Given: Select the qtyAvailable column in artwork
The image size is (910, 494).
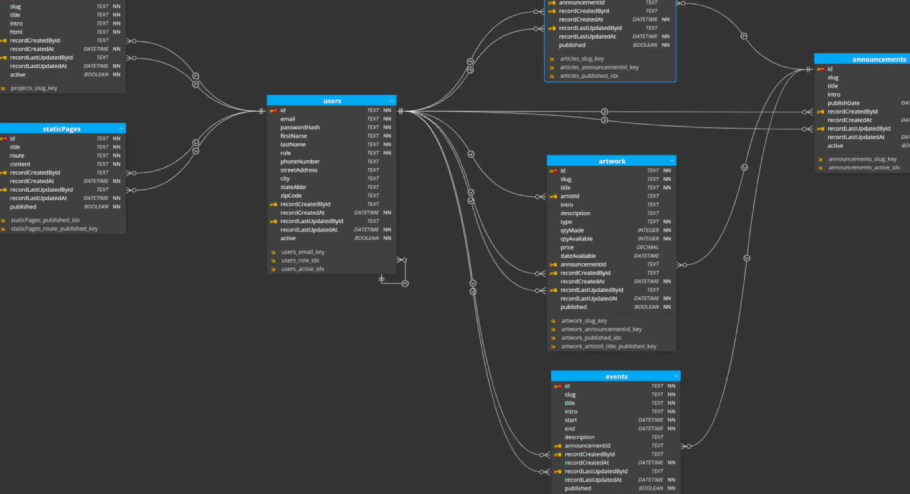Looking at the screenshot, I should [576, 239].
